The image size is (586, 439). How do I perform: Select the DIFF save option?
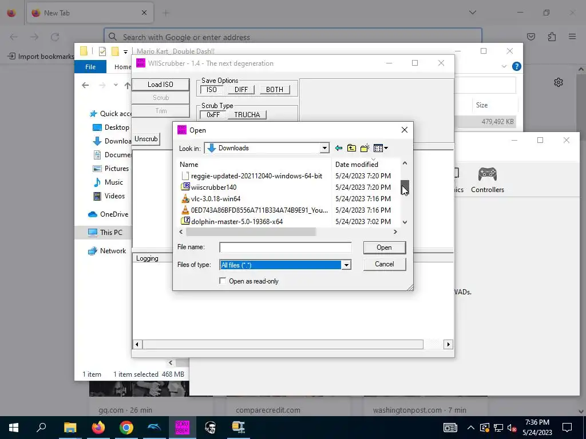coord(241,90)
